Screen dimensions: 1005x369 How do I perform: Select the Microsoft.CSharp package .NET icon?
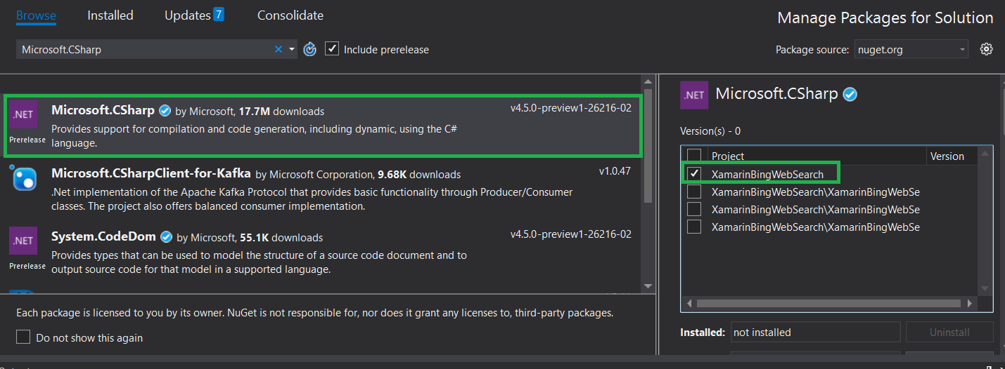coord(23,114)
